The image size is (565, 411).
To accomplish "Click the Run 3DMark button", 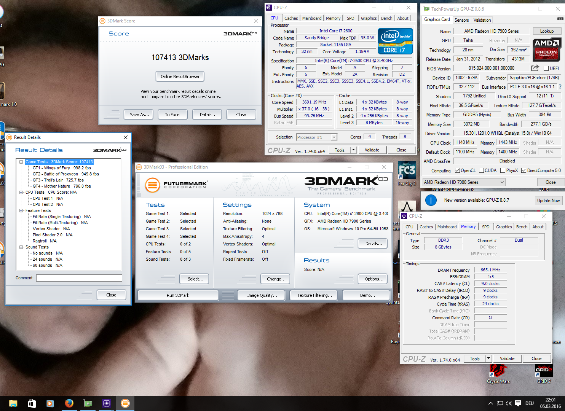I will pyautogui.click(x=178, y=295).
